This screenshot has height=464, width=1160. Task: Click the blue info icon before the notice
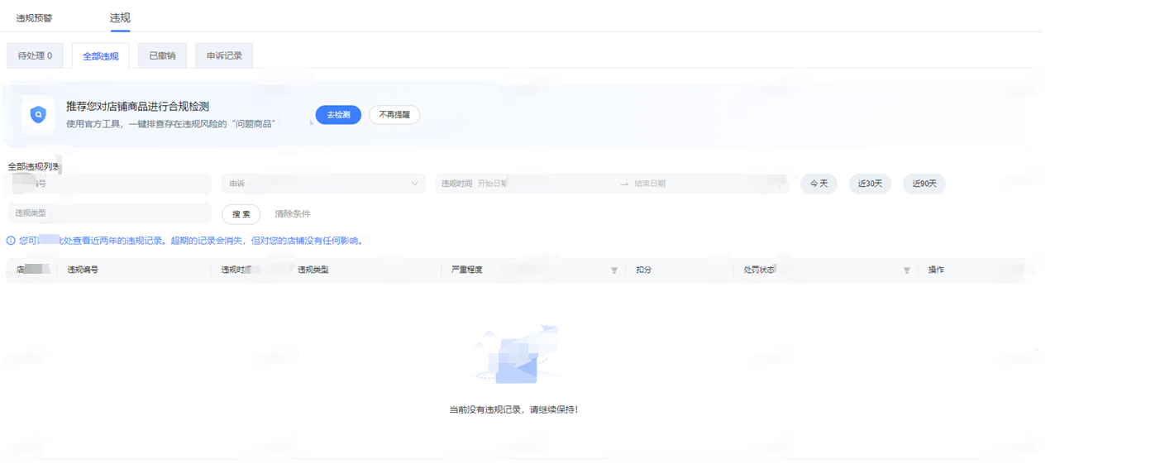(11, 241)
